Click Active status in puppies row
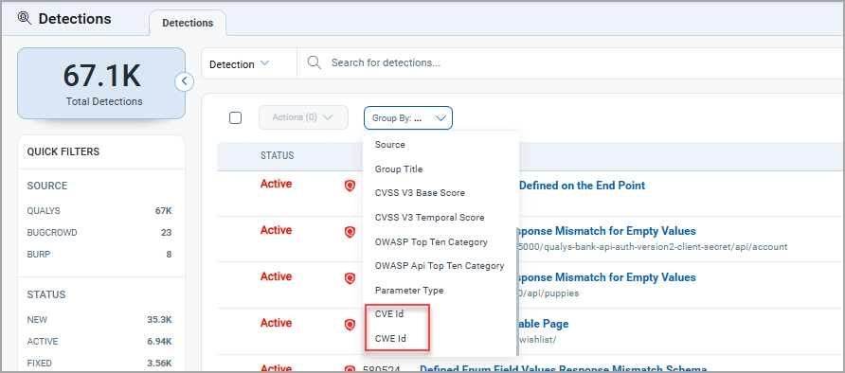Image resolution: width=845 pixels, height=373 pixels. (276, 276)
